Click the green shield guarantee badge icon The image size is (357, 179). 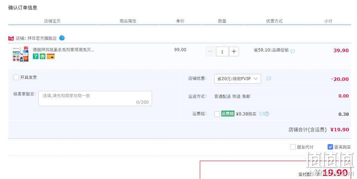click(x=43, y=56)
